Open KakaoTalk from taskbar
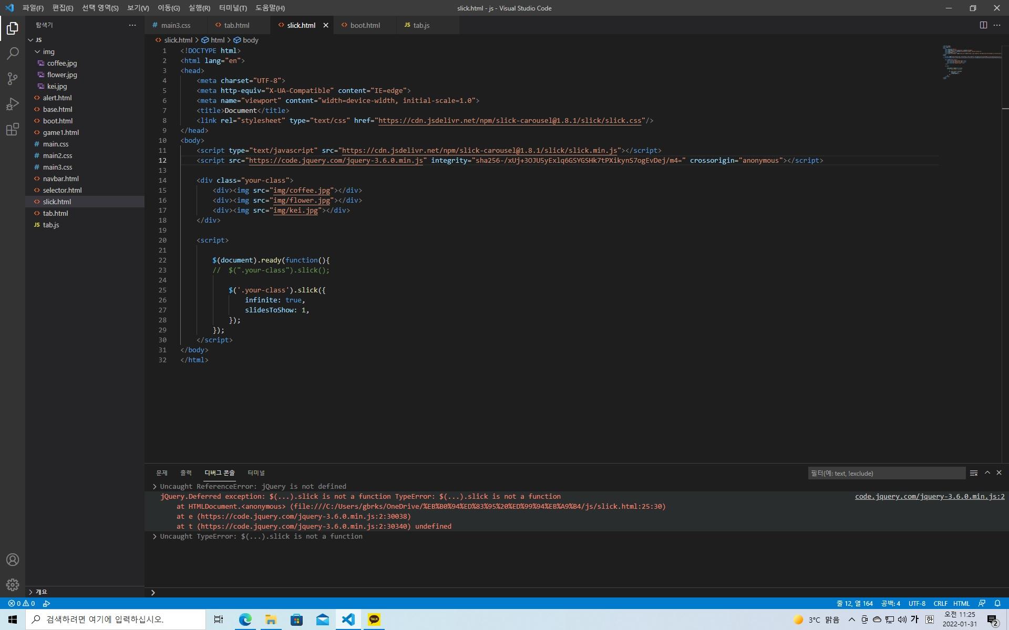 pos(374,619)
